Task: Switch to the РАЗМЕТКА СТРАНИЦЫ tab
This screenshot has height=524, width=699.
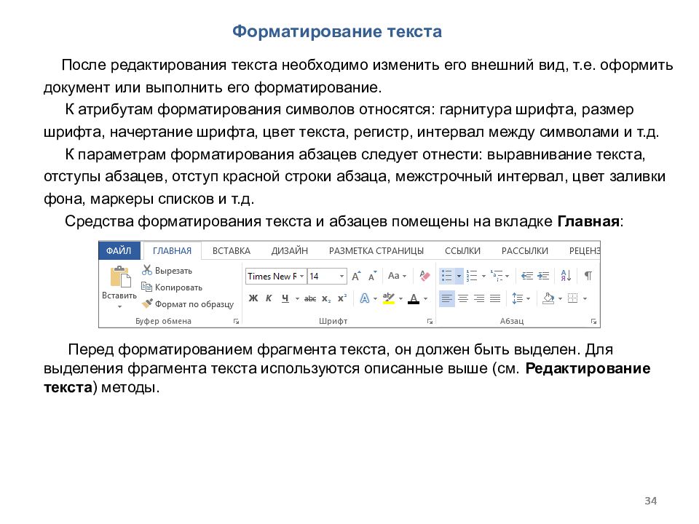Action: pos(376,251)
